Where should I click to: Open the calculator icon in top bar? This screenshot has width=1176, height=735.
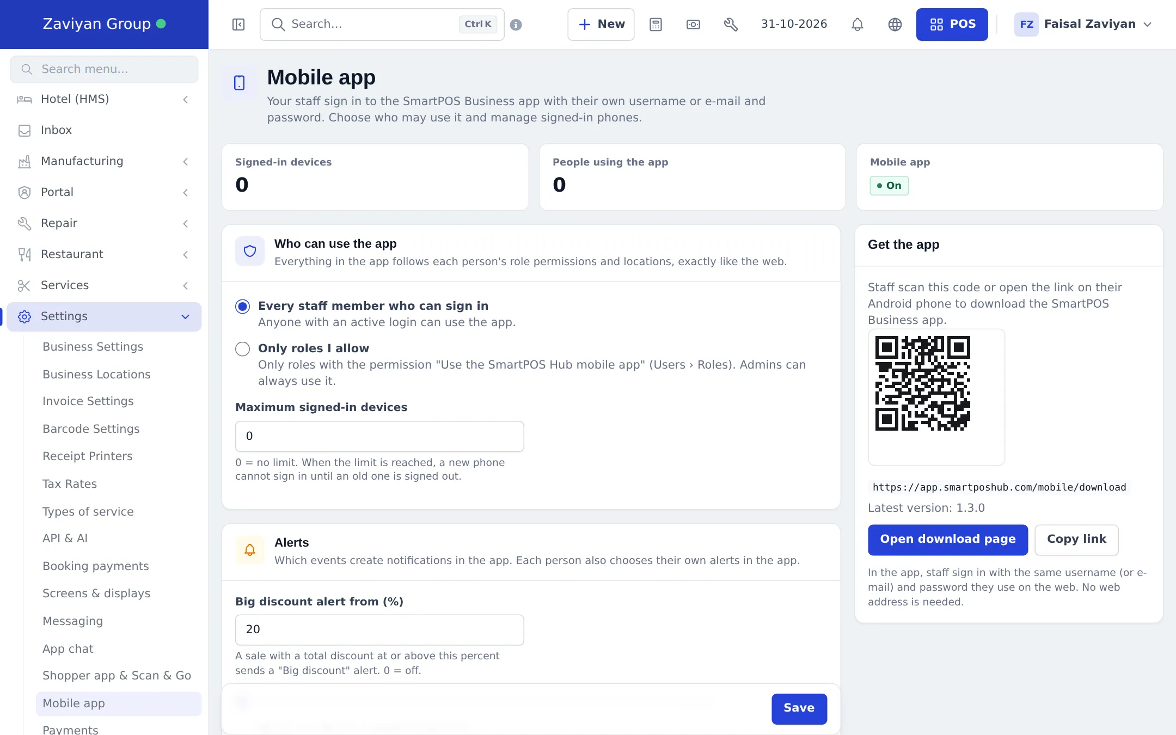(x=656, y=24)
